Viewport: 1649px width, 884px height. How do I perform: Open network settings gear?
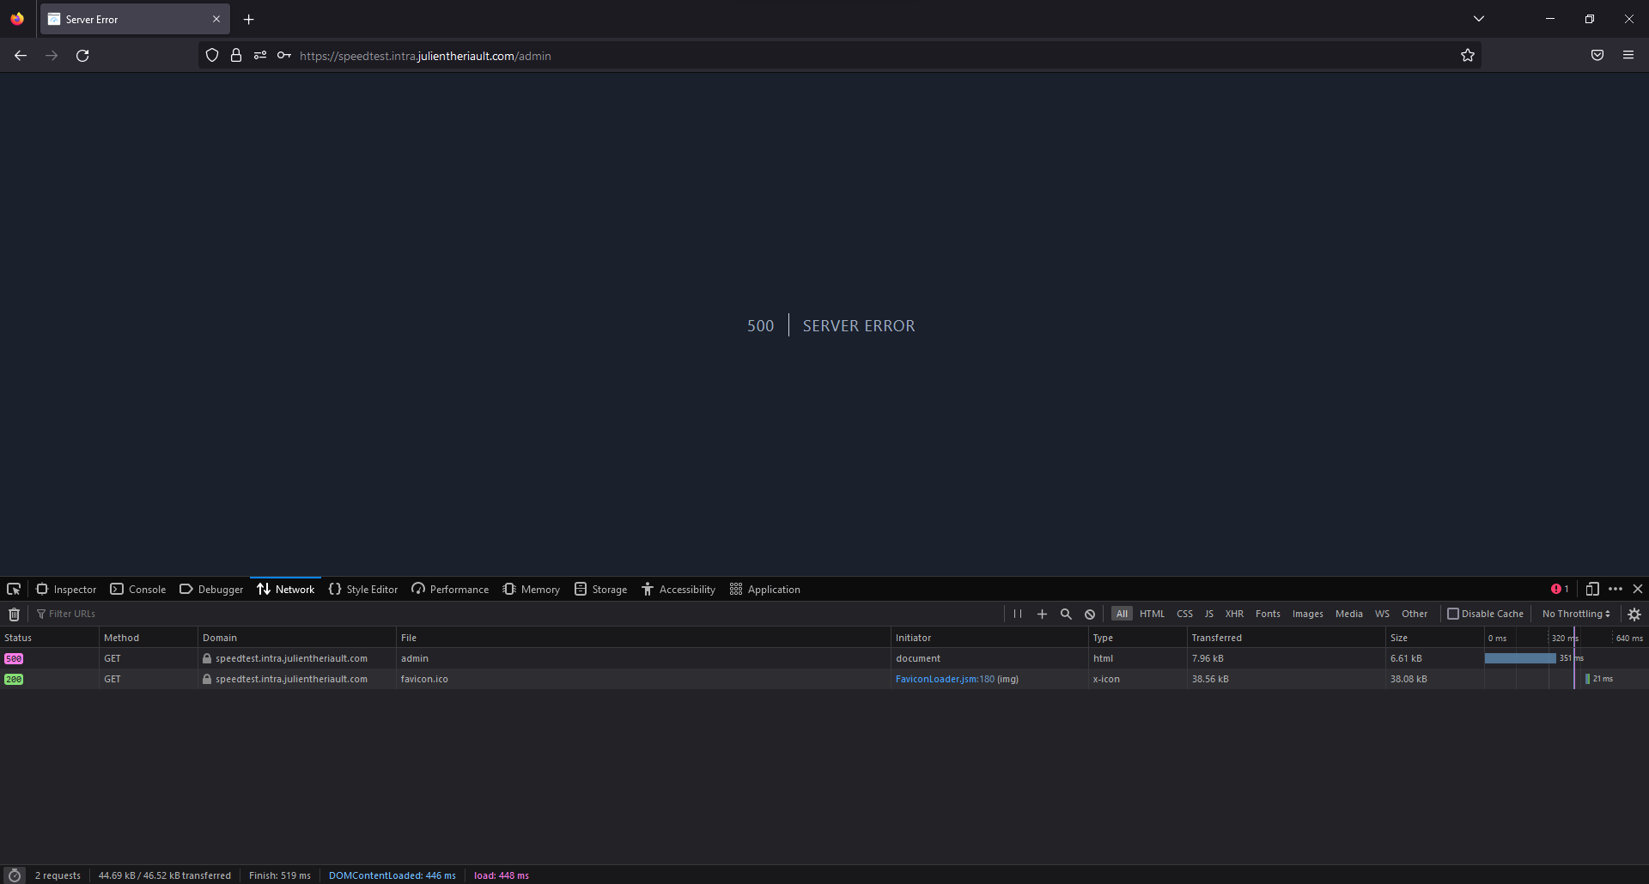(x=1634, y=615)
